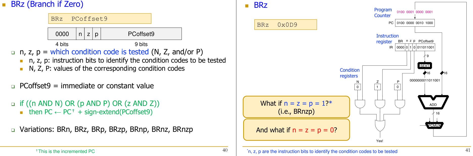Click the Z condition register box
473x156 pixels.
(x=377, y=87)
